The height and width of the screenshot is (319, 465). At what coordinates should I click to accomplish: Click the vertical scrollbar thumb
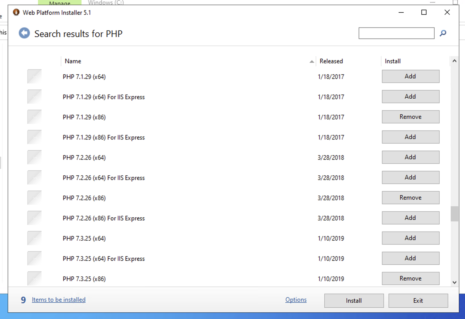click(454, 214)
